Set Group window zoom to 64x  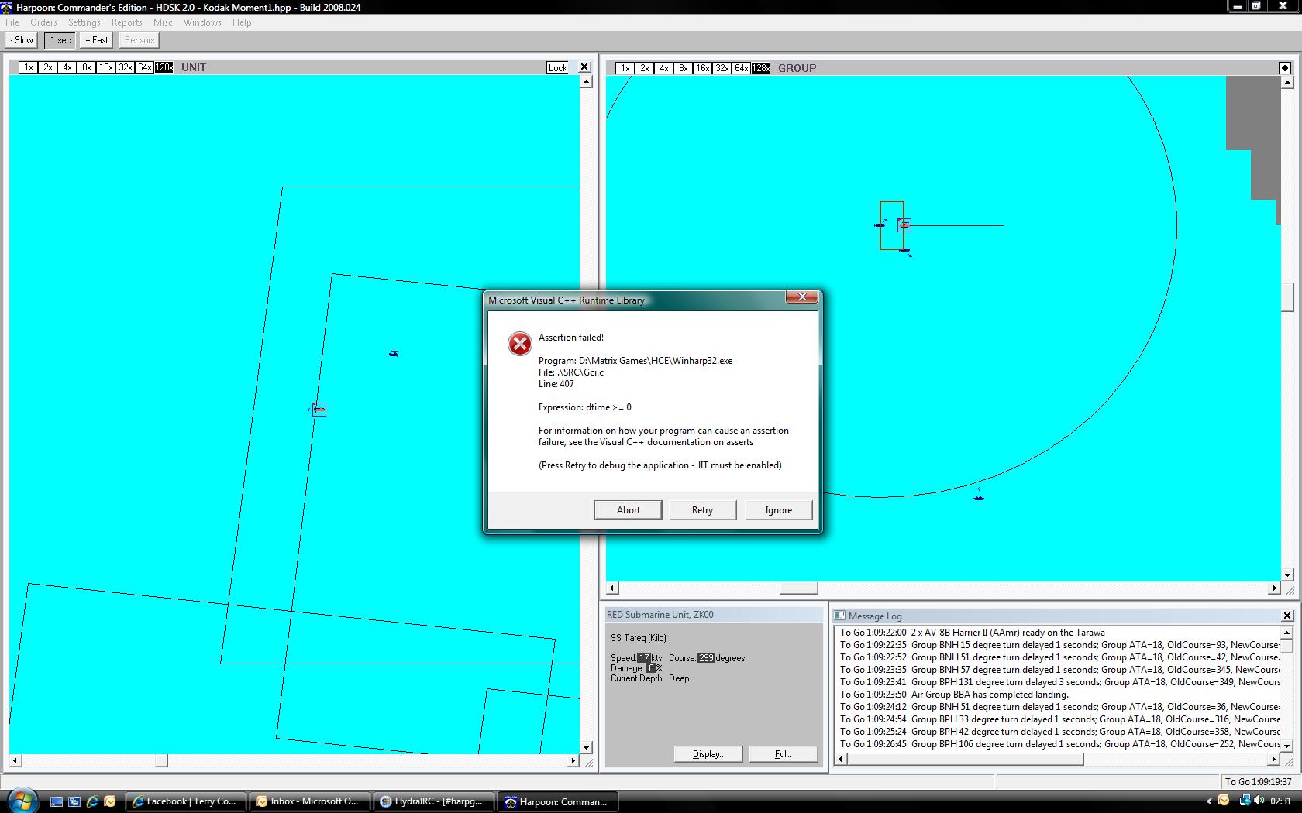pyautogui.click(x=741, y=68)
